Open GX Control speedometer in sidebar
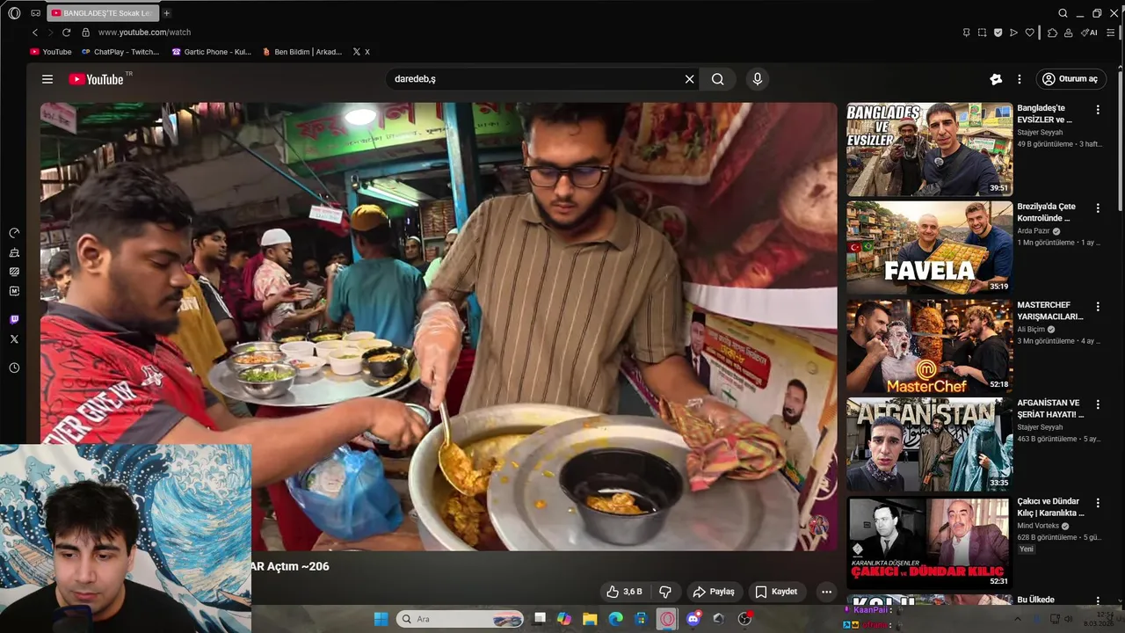 tap(14, 233)
